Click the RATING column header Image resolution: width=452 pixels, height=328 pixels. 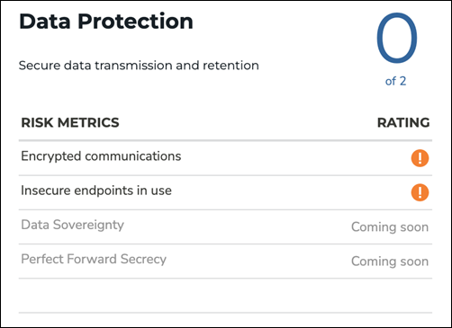pos(403,123)
